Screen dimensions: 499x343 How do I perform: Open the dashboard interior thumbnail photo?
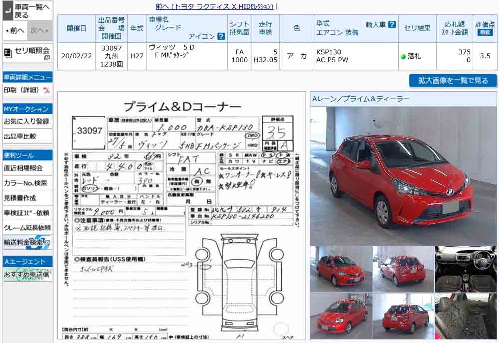465,269
